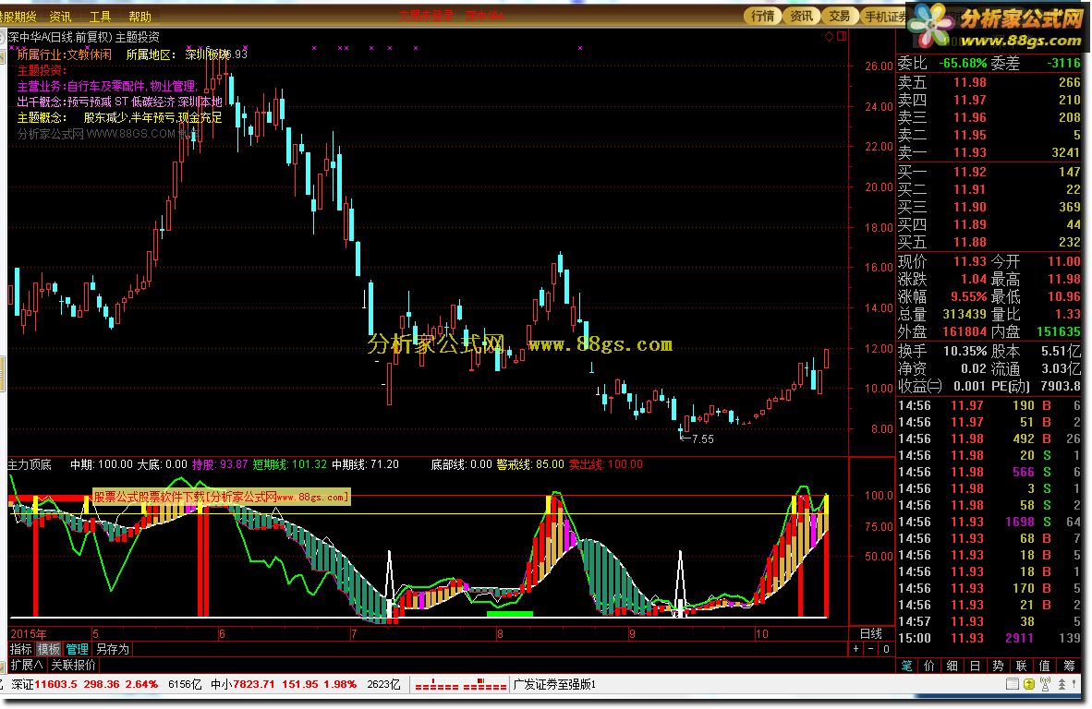1092x709 pixels.
Task: Click the 买五 price 11.88
Action: pyautogui.click(x=969, y=242)
